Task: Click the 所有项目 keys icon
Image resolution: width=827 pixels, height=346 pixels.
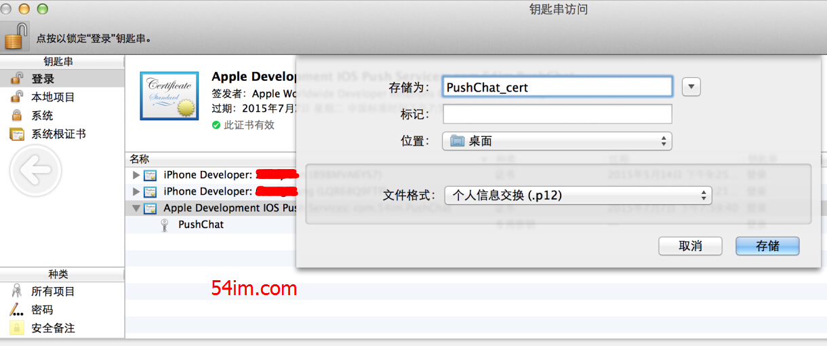Action: [17, 292]
